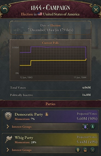Select the Armed Forces crossed swords icon
The image size is (101, 156).
(93, 150)
